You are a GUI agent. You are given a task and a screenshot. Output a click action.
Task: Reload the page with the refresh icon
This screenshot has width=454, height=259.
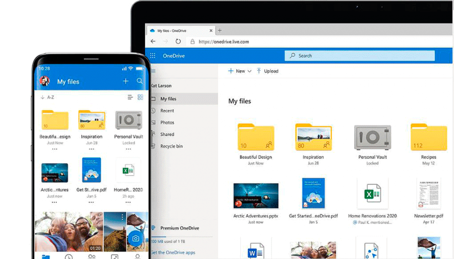pos(178,41)
